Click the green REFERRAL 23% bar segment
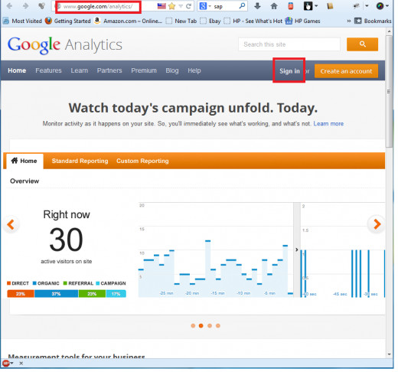 (x=92, y=294)
